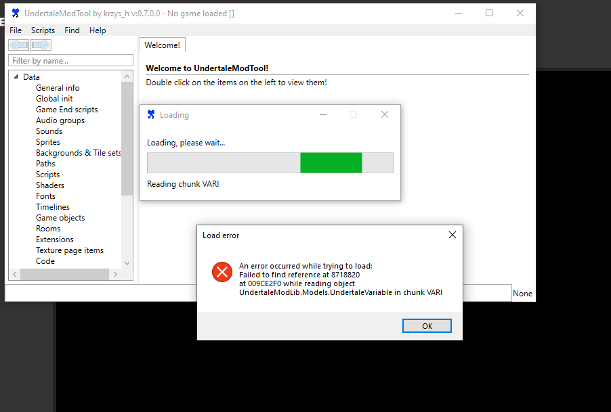
Task: Click the Loading dialog app icon
Action: 151,114
